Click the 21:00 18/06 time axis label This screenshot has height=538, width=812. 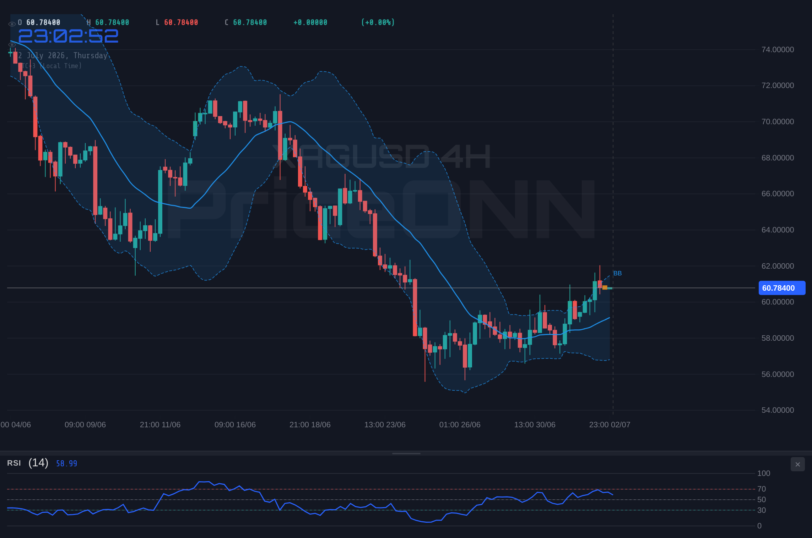click(310, 425)
